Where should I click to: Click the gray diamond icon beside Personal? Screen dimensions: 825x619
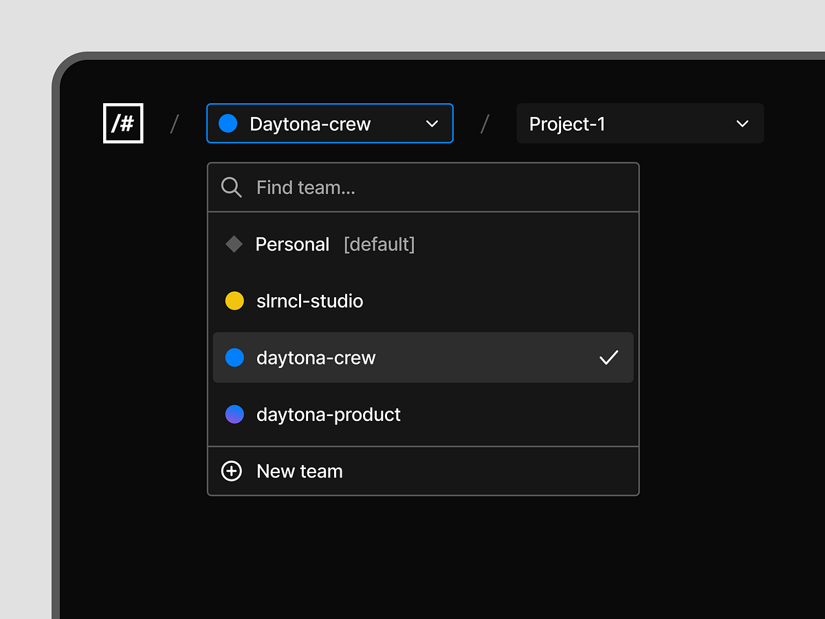234,244
